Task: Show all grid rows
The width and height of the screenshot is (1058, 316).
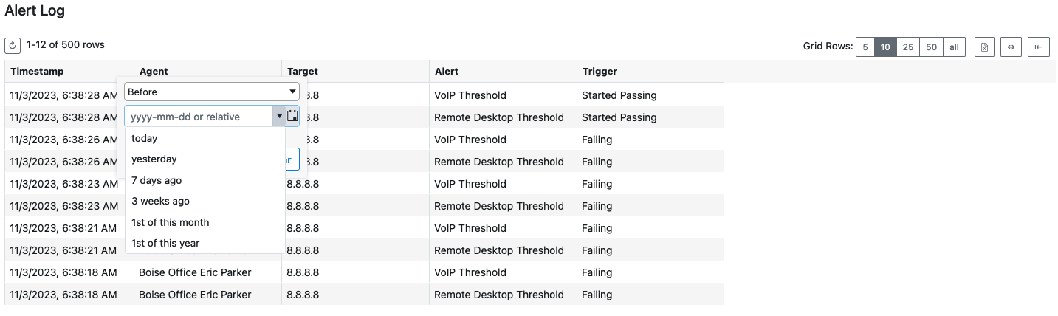Action: [954, 47]
